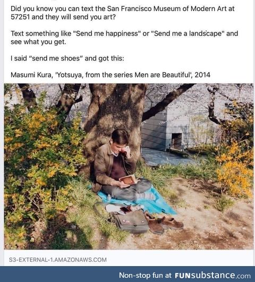Click the book the man is holding
Screen dimensions: 255x282
coord(129,180)
